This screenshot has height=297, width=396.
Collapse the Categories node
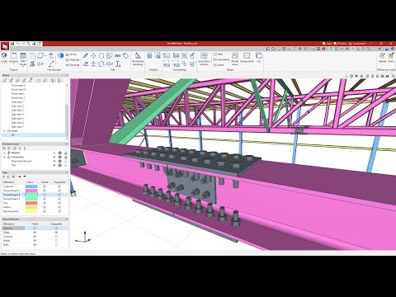(x=4, y=157)
